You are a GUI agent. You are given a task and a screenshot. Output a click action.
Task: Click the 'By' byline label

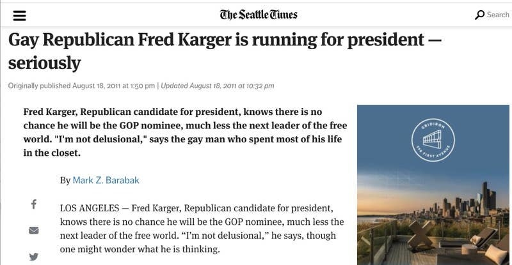65,180
